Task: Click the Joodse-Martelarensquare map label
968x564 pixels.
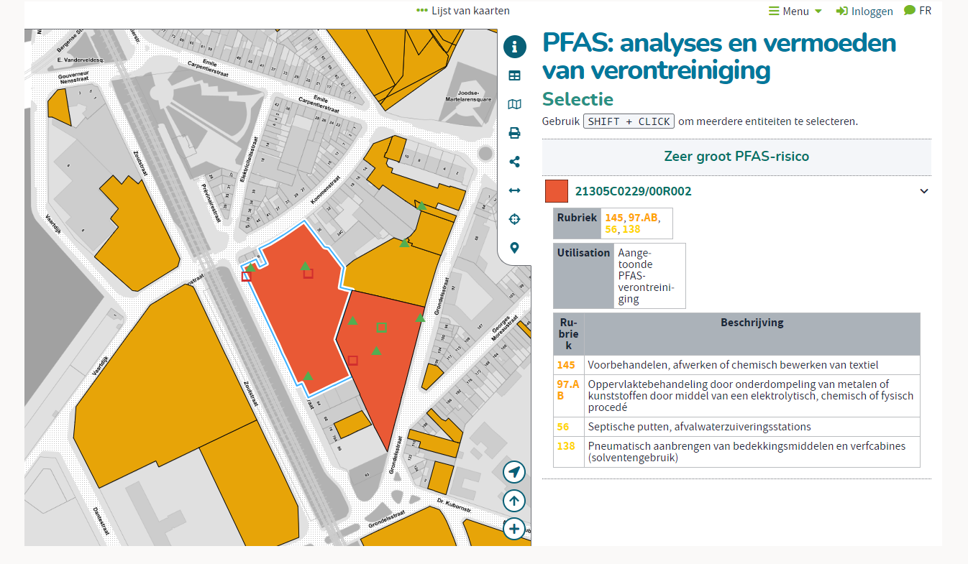Action: coord(468,98)
